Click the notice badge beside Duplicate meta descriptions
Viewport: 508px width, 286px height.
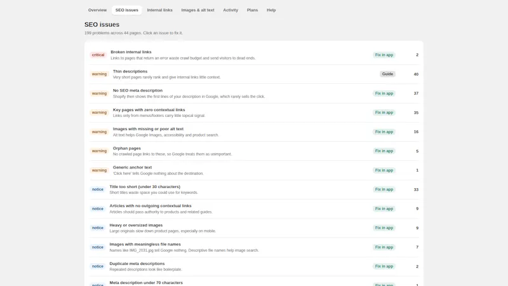pyautogui.click(x=98, y=266)
